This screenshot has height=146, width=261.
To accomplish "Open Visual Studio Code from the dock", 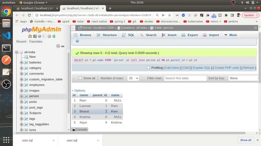I will click(7, 35).
